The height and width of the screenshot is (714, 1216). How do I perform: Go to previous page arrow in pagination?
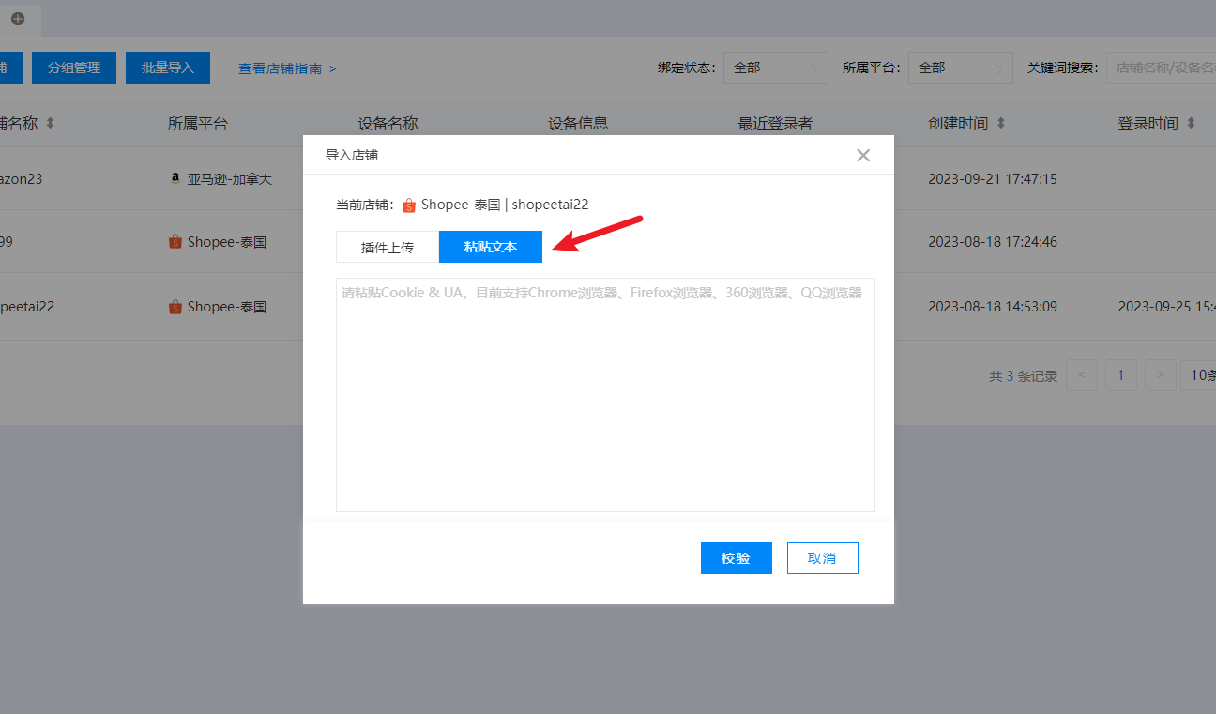click(x=1082, y=375)
